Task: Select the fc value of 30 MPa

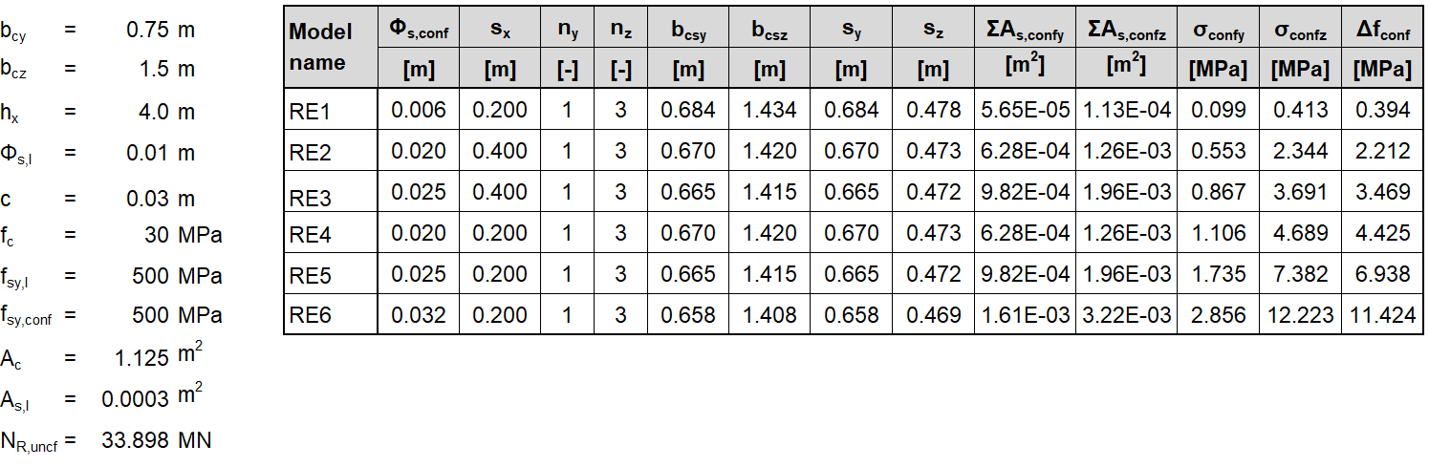Action: click(159, 235)
